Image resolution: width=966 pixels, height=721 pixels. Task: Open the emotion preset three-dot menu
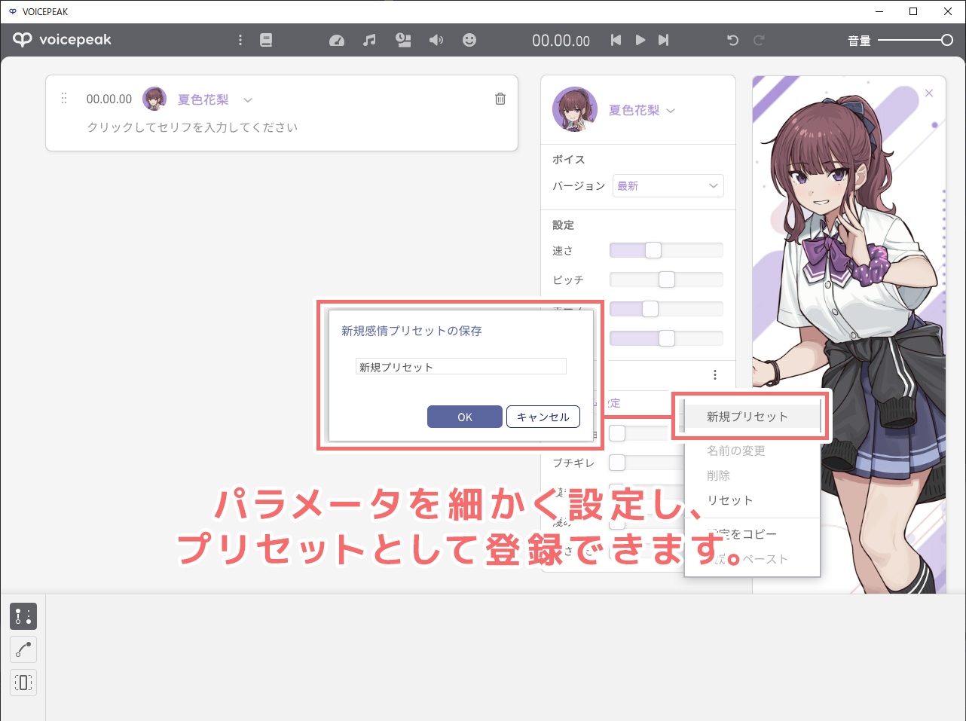714,374
